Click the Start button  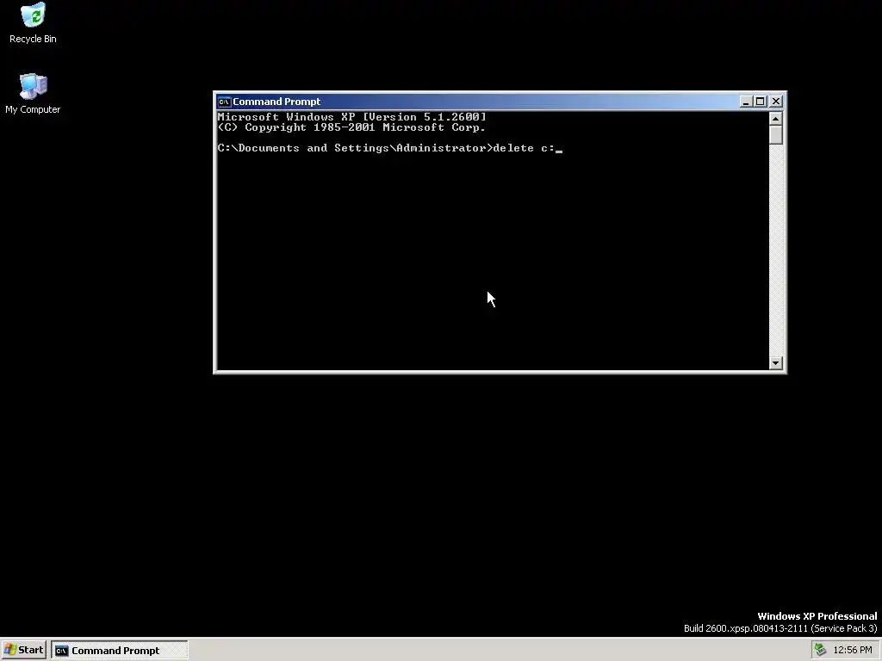[23, 650]
